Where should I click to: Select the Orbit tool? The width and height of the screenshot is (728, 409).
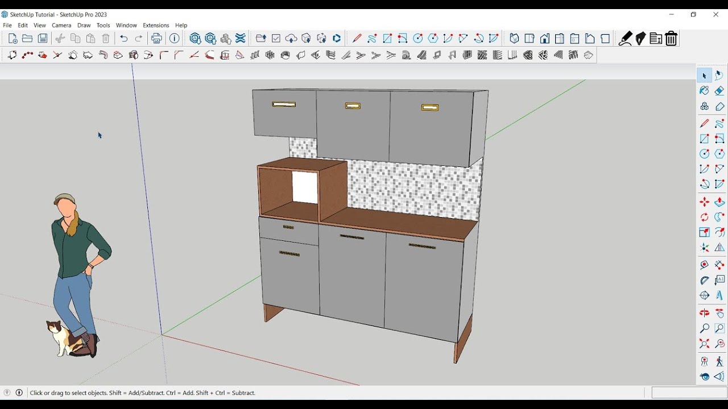704,313
